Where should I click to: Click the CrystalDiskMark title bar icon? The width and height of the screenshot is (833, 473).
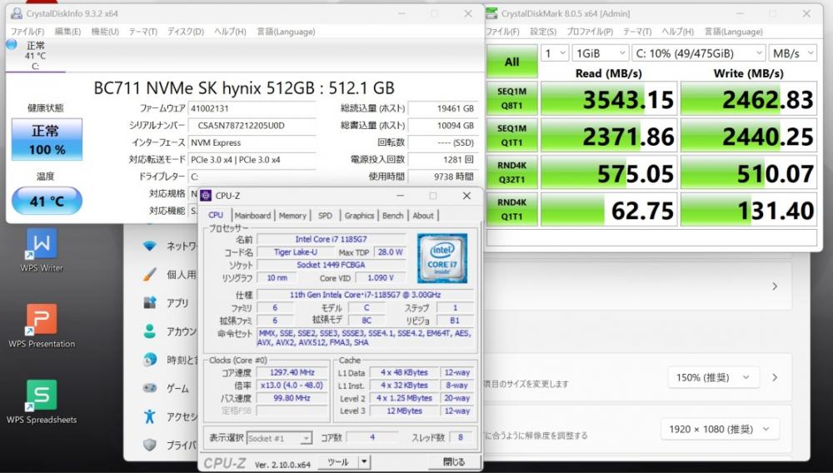click(x=492, y=13)
